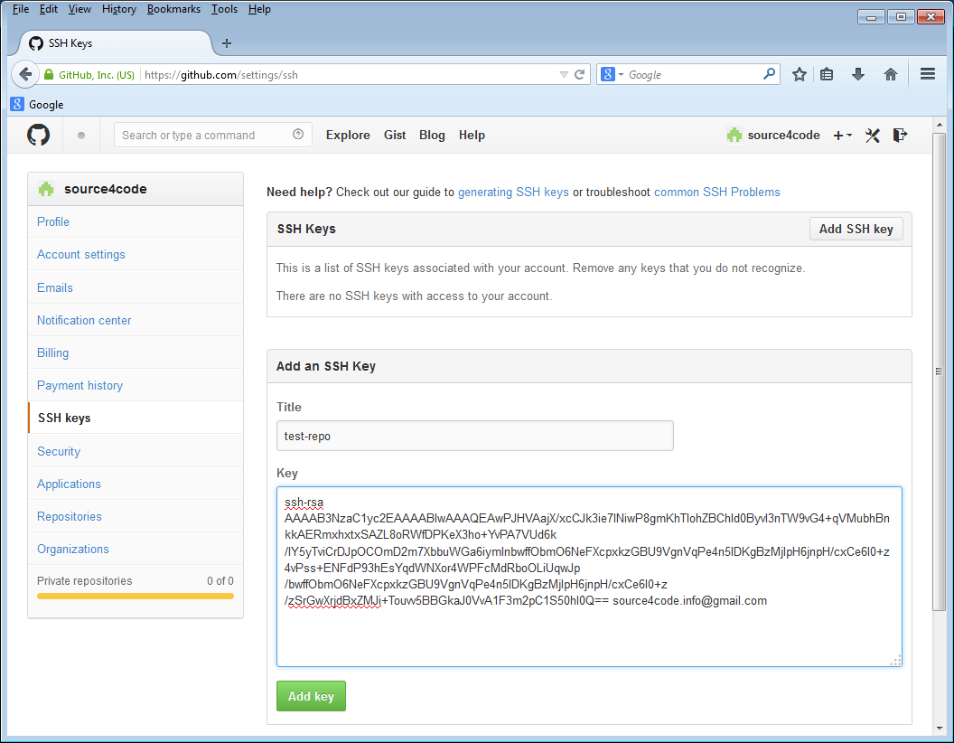The height and width of the screenshot is (743, 954).
Task: Click the generating SSH keys guide link
Action: (513, 193)
